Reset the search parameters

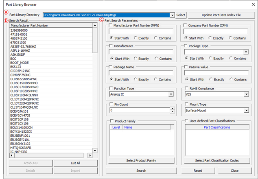point(198,171)
